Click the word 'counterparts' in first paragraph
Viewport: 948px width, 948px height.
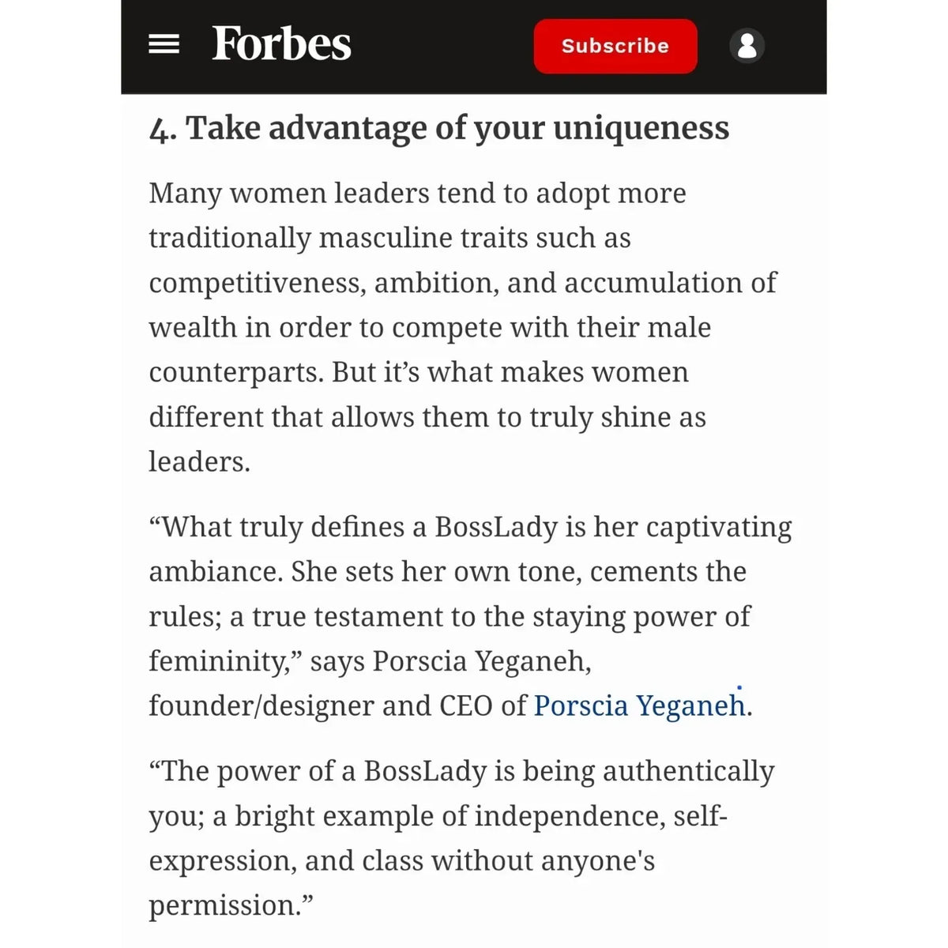[236, 372]
